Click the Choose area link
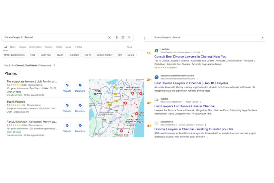 44,65
